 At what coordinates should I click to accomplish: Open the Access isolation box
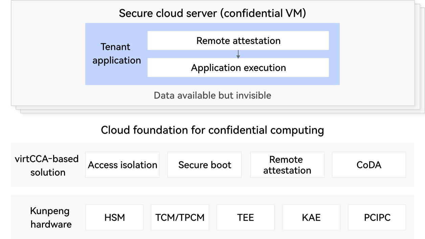122,165
